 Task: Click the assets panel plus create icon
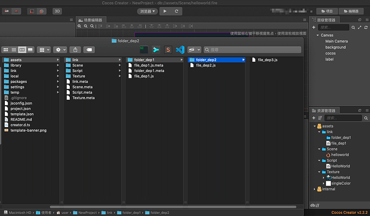coord(314,118)
